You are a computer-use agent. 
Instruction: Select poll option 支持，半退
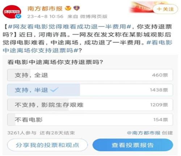click(x=90, y=90)
